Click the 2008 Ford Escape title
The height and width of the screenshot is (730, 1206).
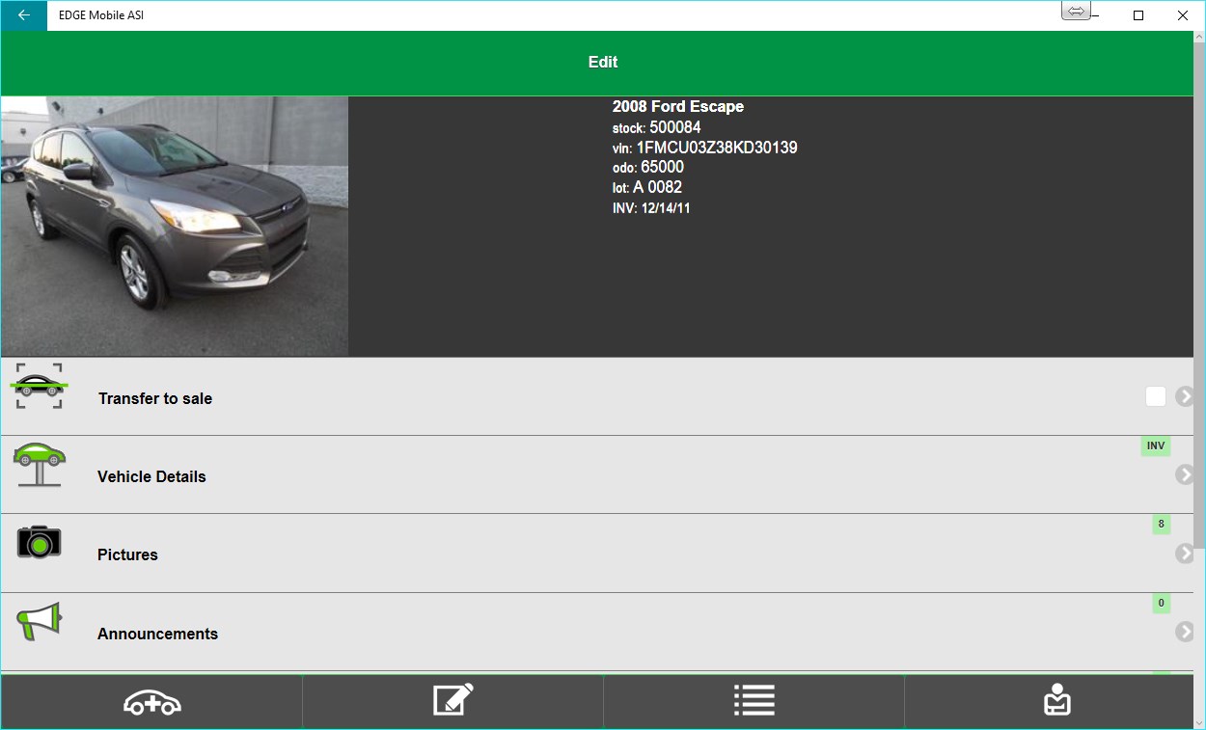click(678, 106)
